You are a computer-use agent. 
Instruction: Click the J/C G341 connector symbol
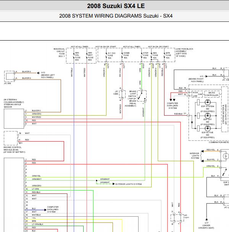point(177,218)
